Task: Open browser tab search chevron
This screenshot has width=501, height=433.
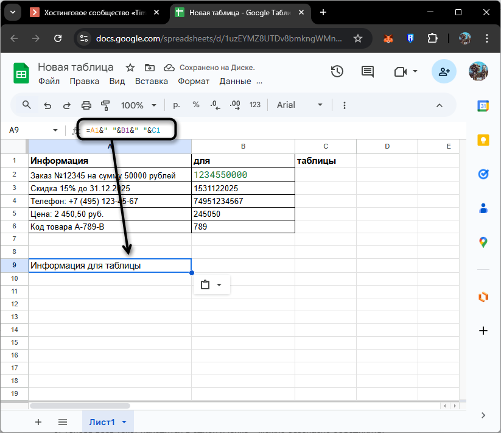Action: coord(13,12)
